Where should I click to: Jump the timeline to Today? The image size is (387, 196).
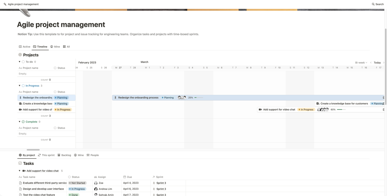[377, 63]
